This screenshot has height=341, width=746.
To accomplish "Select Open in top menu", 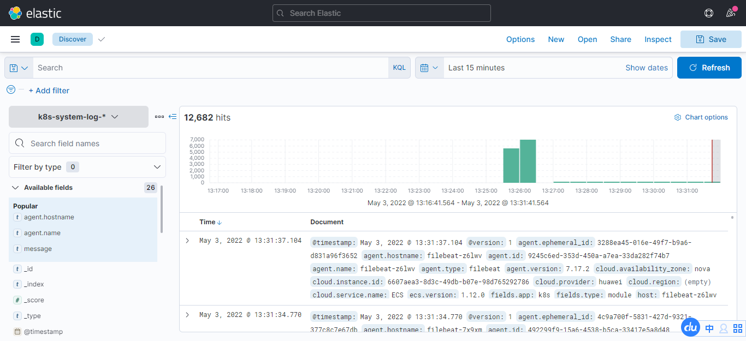I will pyautogui.click(x=588, y=39).
